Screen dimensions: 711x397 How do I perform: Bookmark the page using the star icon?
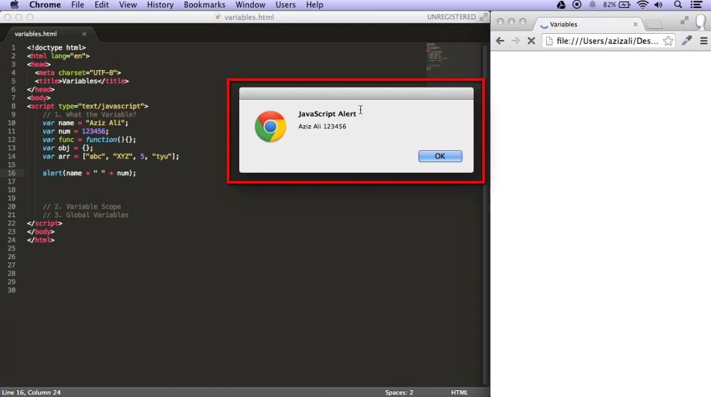(668, 41)
